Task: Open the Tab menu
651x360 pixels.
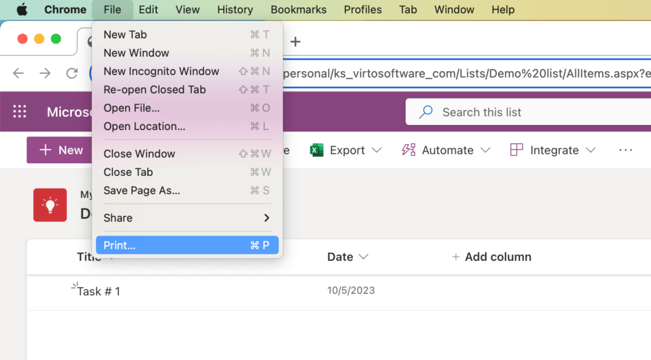Action: point(408,9)
